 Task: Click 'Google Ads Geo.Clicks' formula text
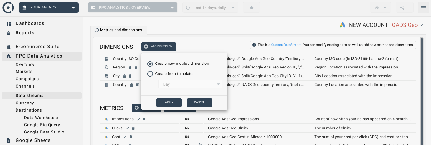228,128
